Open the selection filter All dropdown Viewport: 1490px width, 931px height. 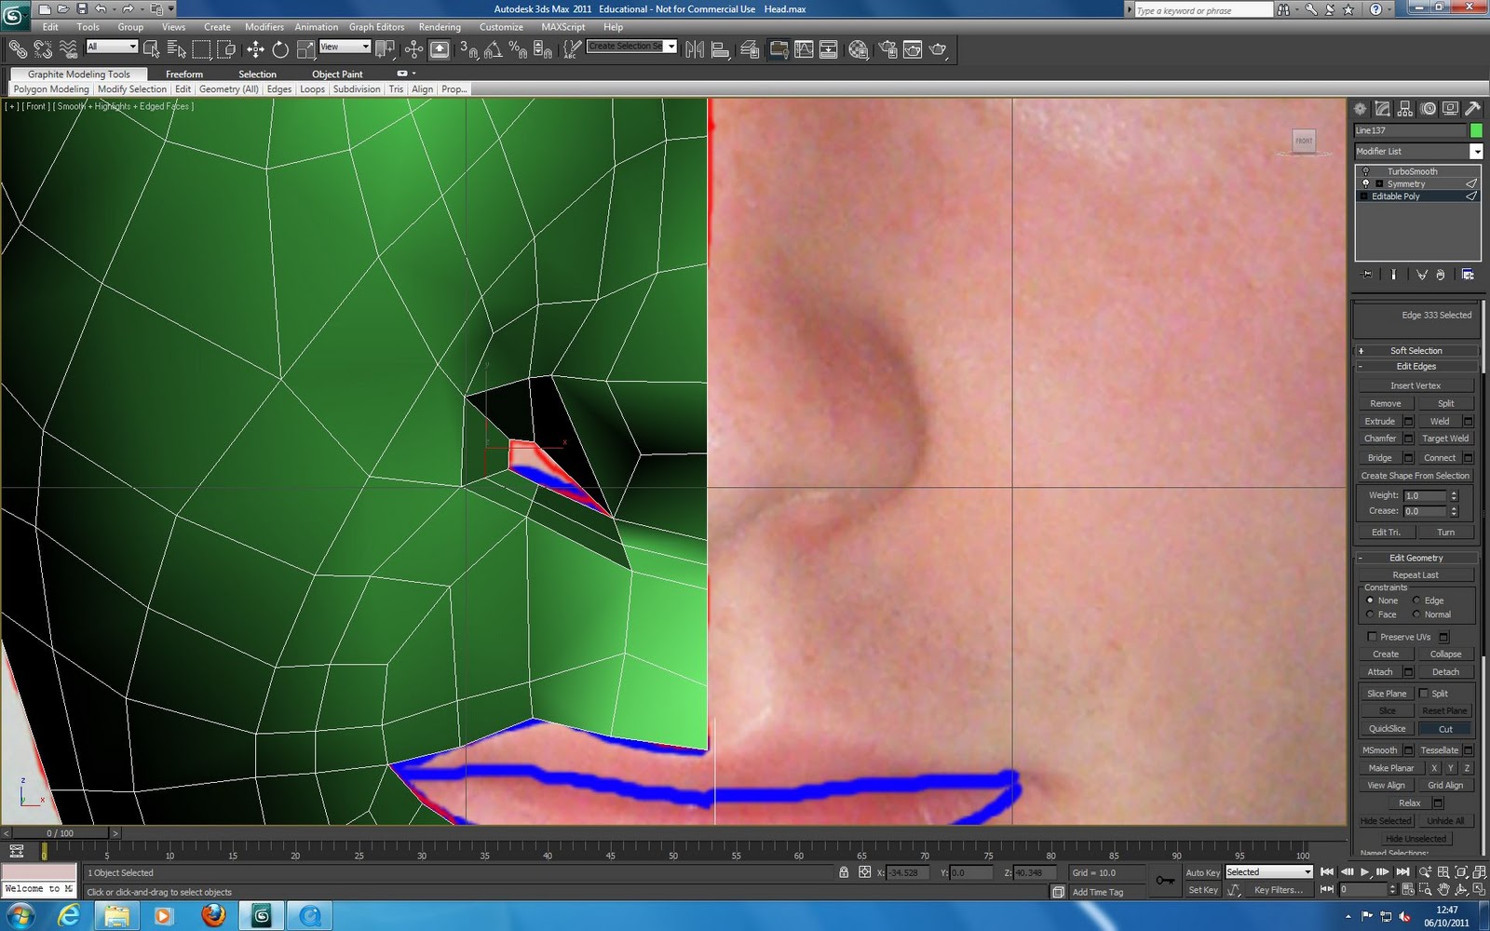coord(112,47)
